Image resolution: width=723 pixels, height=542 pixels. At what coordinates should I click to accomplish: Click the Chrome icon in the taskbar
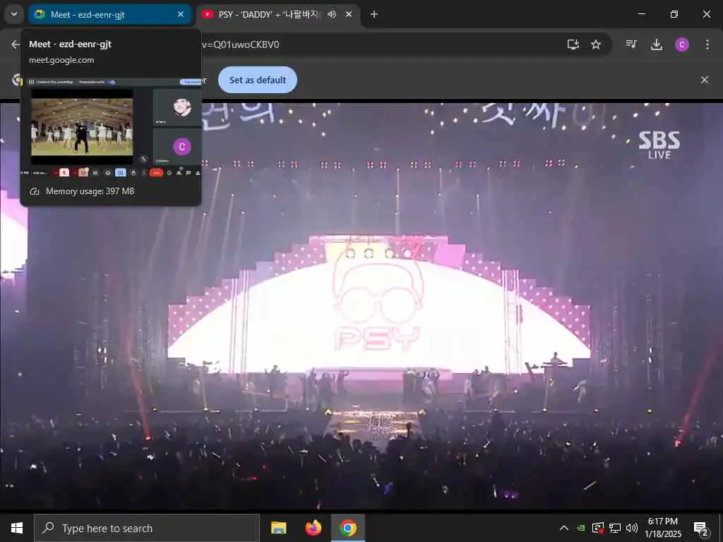point(348,528)
